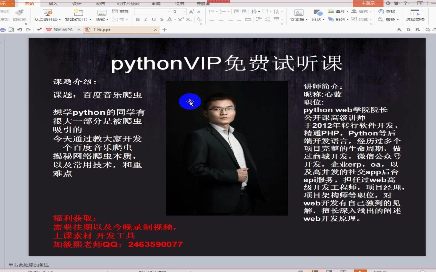The width and height of the screenshot is (436, 272).
Task: Click the 未登录 login button
Action: click(368, 3)
